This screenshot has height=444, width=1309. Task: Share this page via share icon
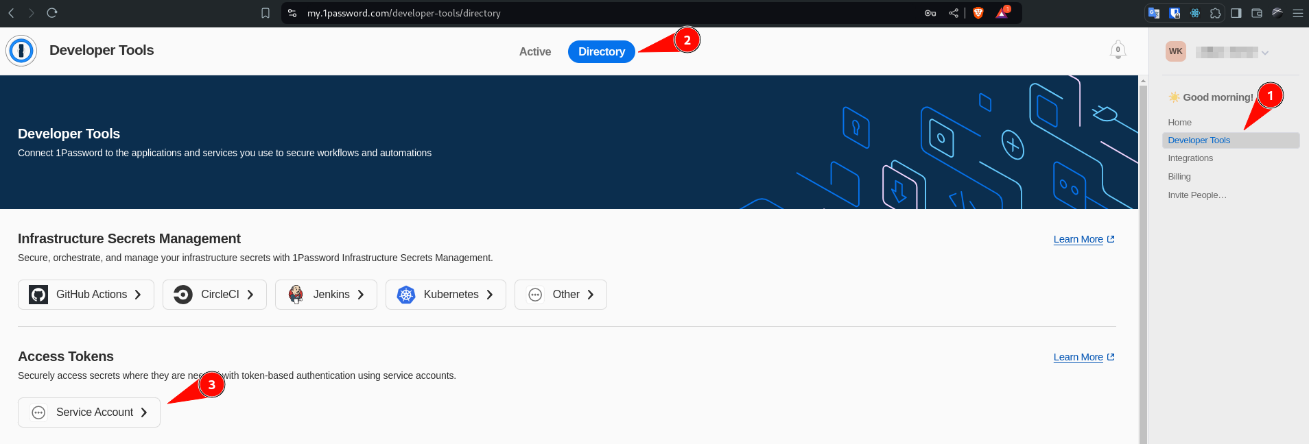click(x=954, y=13)
